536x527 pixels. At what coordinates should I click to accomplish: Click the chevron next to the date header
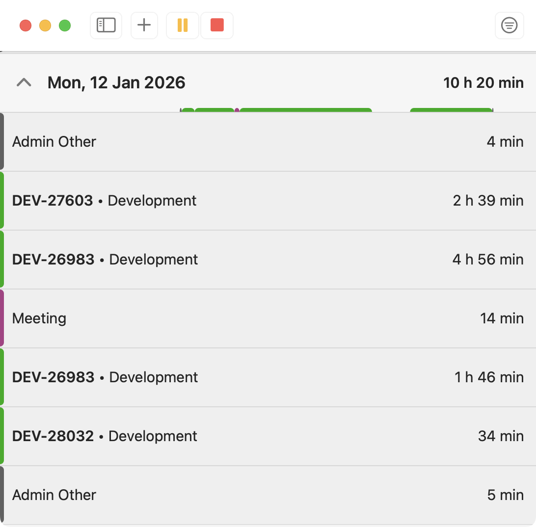[x=23, y=82]
